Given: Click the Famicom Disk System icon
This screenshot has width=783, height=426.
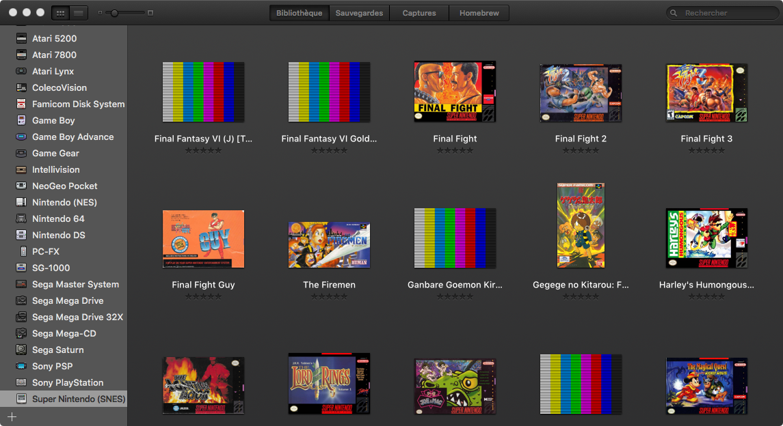Looking at the screenshot, I should [21, 104].
